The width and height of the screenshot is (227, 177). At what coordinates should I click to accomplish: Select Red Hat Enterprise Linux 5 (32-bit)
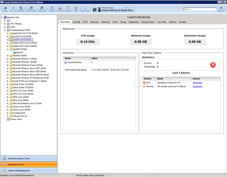click(27, 103)
